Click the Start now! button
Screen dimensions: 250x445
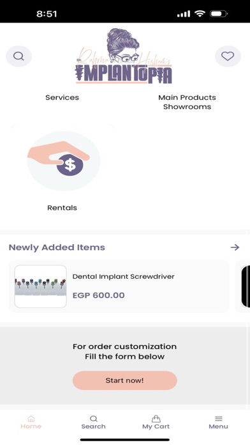125,380
